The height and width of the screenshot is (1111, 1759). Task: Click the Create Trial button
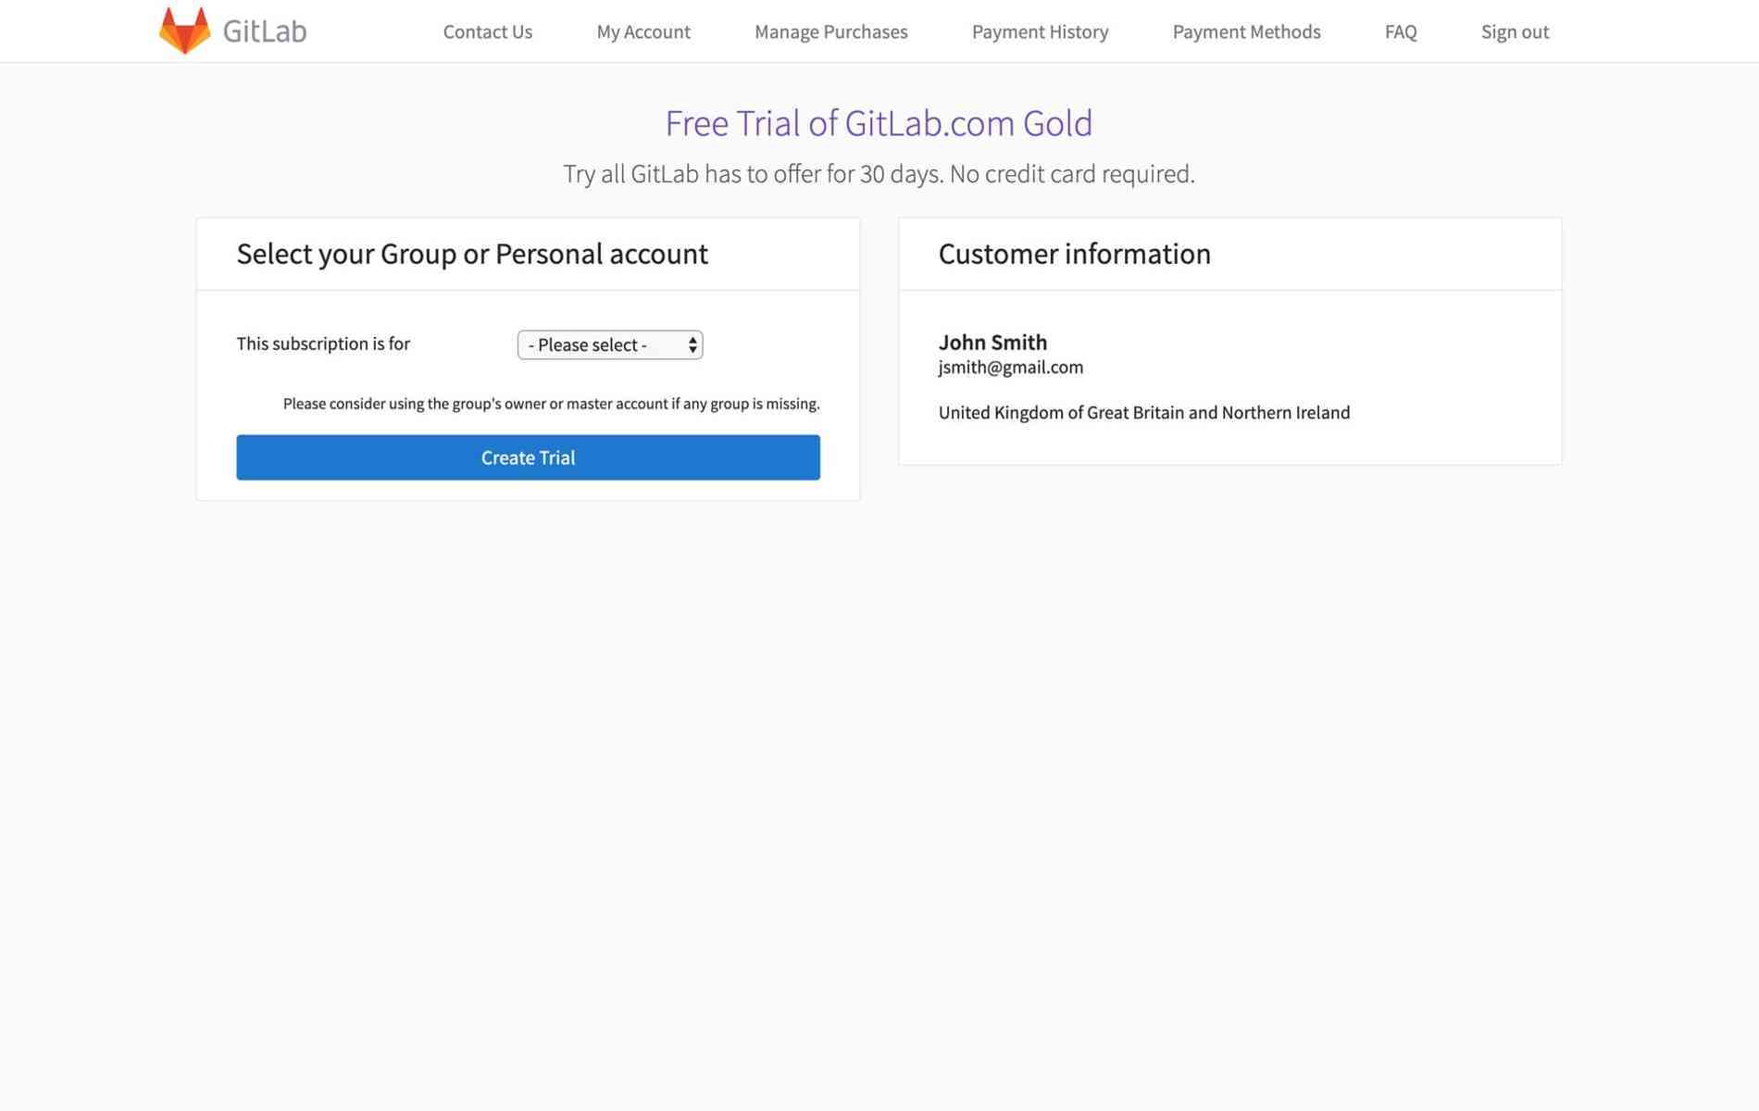point(528,456)
